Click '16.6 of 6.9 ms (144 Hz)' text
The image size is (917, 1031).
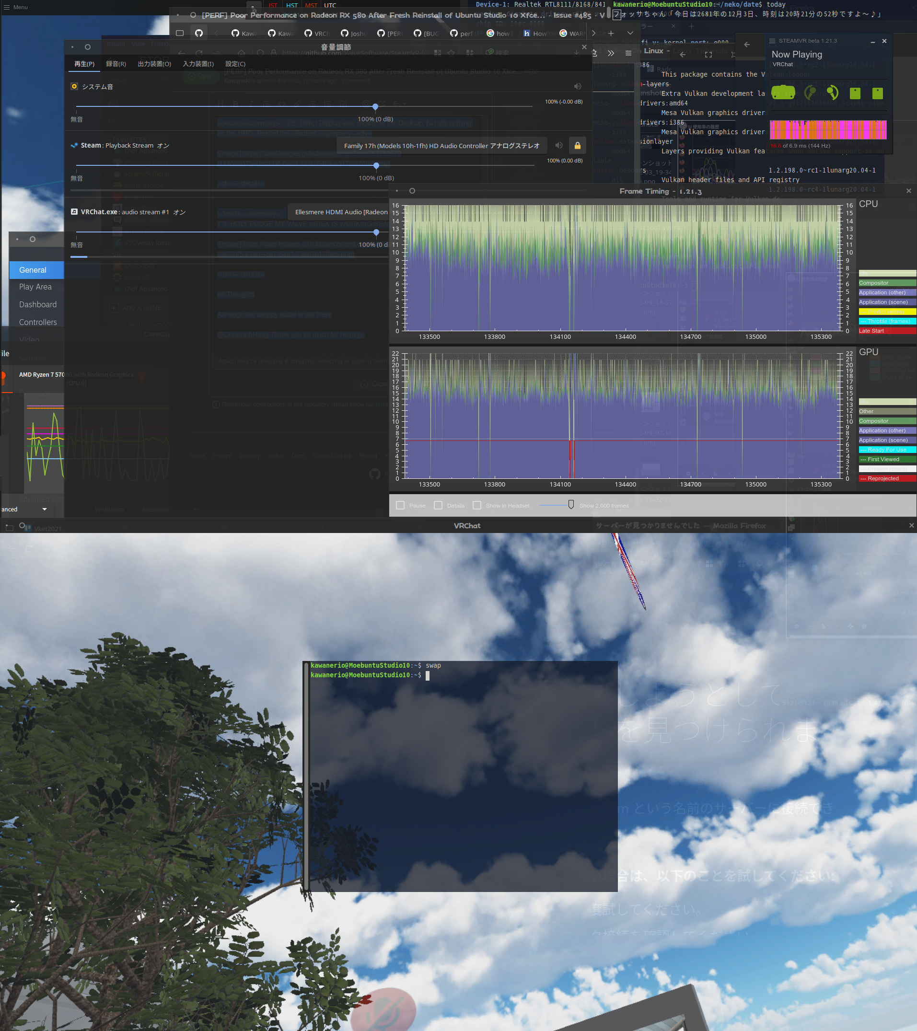point(800,146)
